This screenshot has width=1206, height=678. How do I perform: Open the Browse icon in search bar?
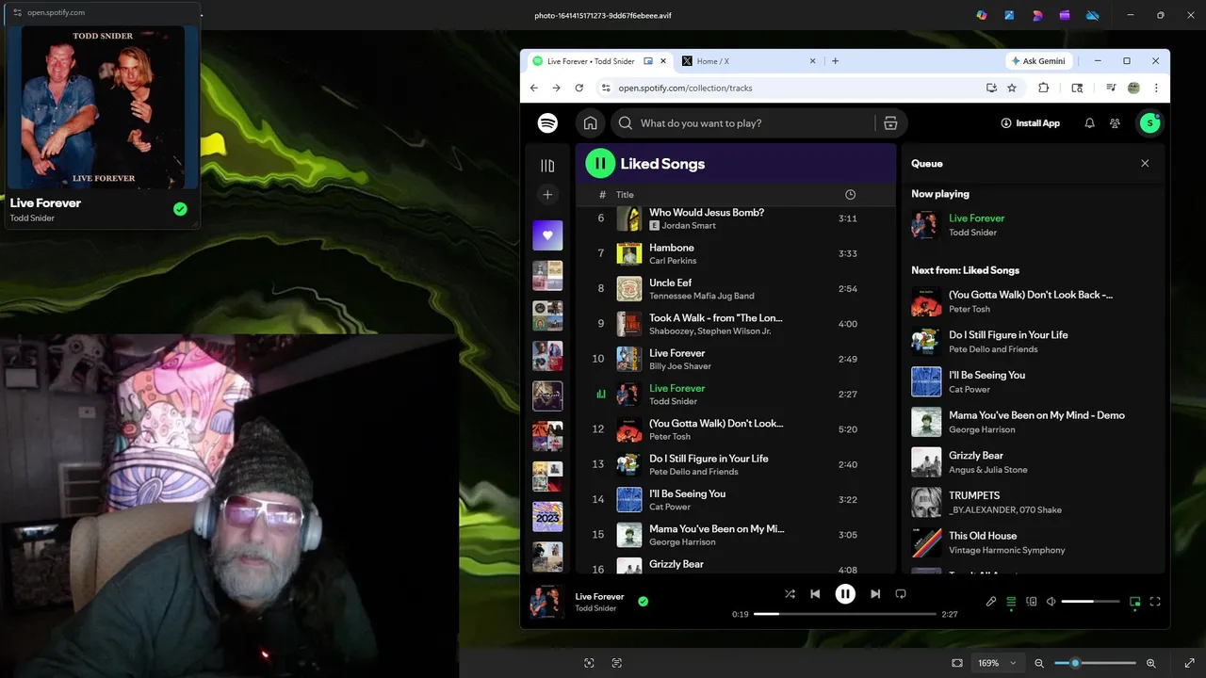click(890, 123)
